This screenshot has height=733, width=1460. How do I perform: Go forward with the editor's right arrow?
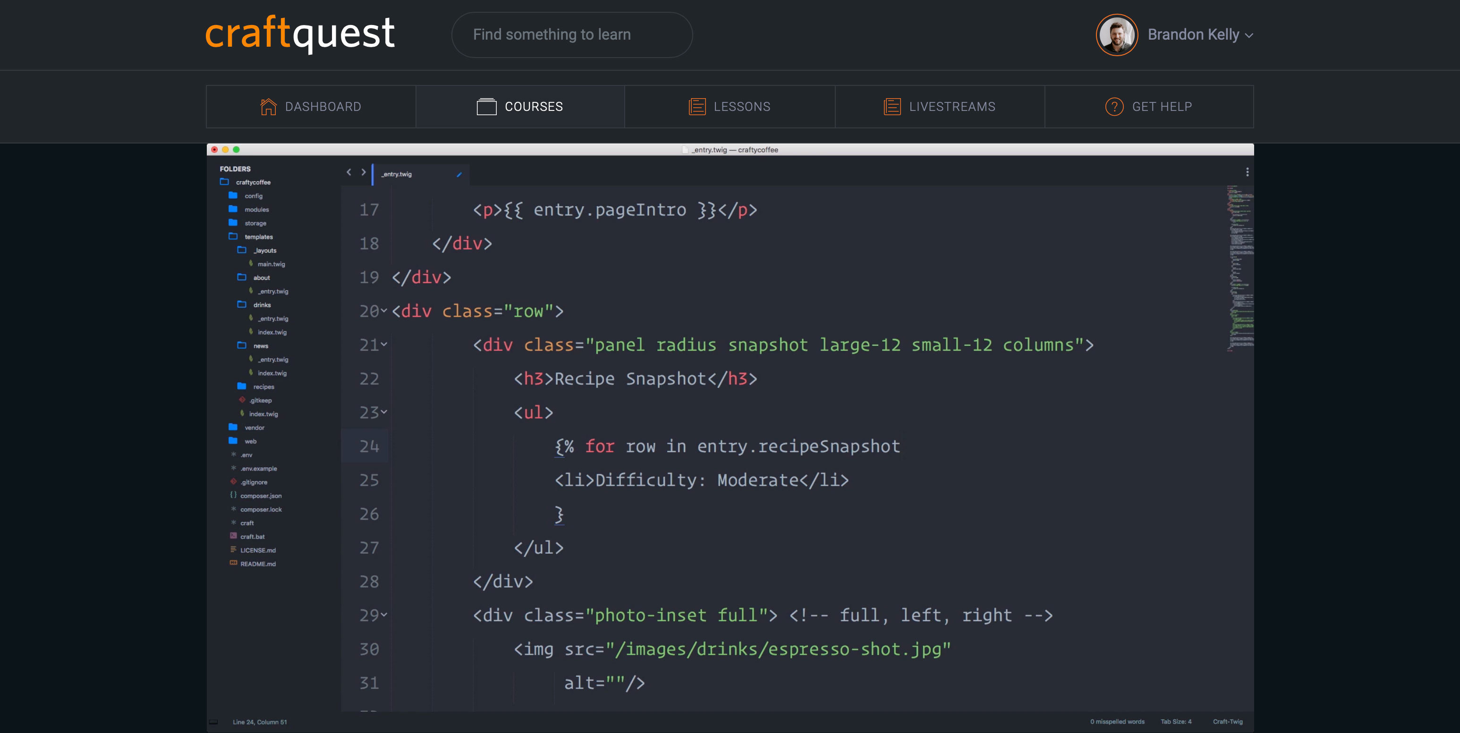pos(363,172)
